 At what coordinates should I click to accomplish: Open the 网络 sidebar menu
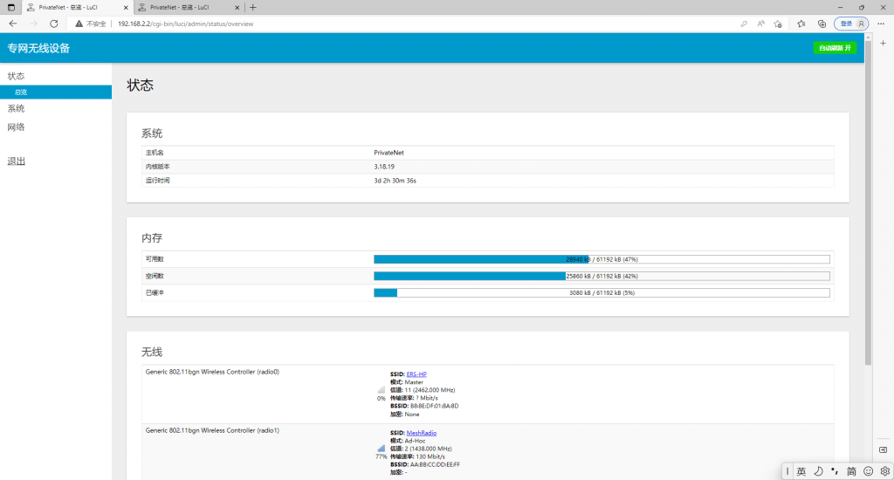(16, 127)
